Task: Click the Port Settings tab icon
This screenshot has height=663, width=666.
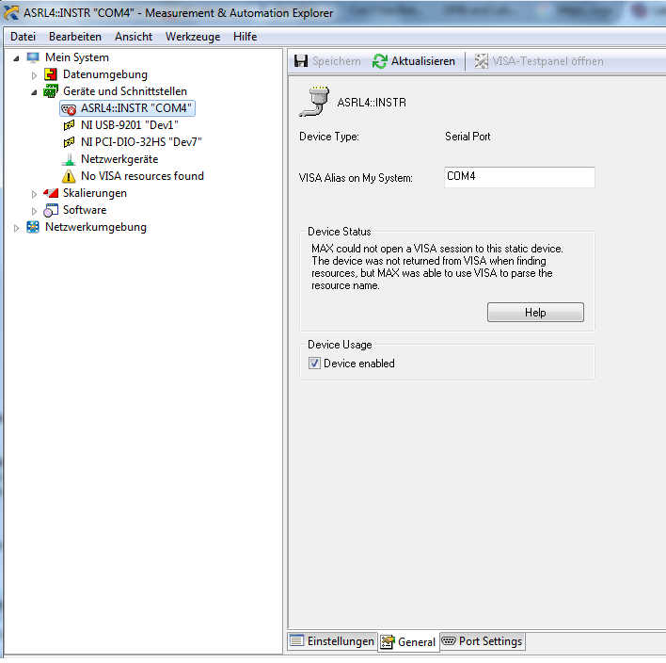Action: click(449, 641)
